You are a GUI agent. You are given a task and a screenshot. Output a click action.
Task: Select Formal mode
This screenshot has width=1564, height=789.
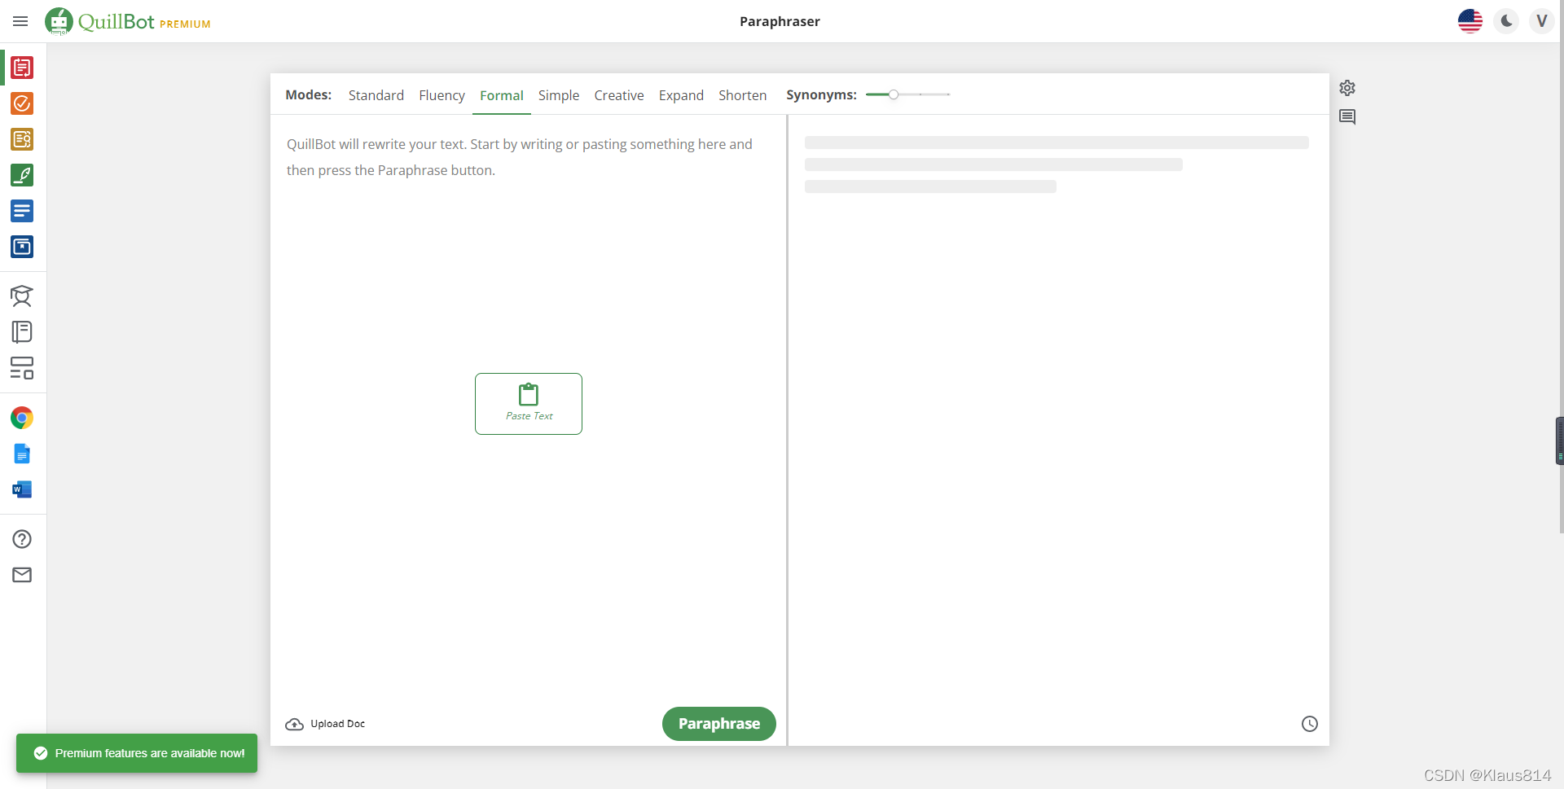(502, 95)
